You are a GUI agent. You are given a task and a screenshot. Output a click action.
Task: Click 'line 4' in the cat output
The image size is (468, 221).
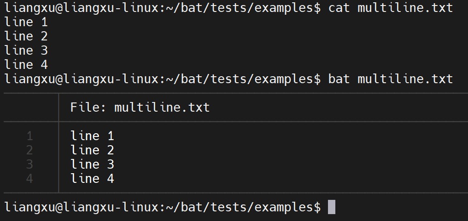coord(26,65)
